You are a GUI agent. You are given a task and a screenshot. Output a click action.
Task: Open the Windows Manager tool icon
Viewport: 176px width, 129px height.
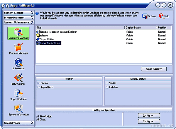pos(18,33)
